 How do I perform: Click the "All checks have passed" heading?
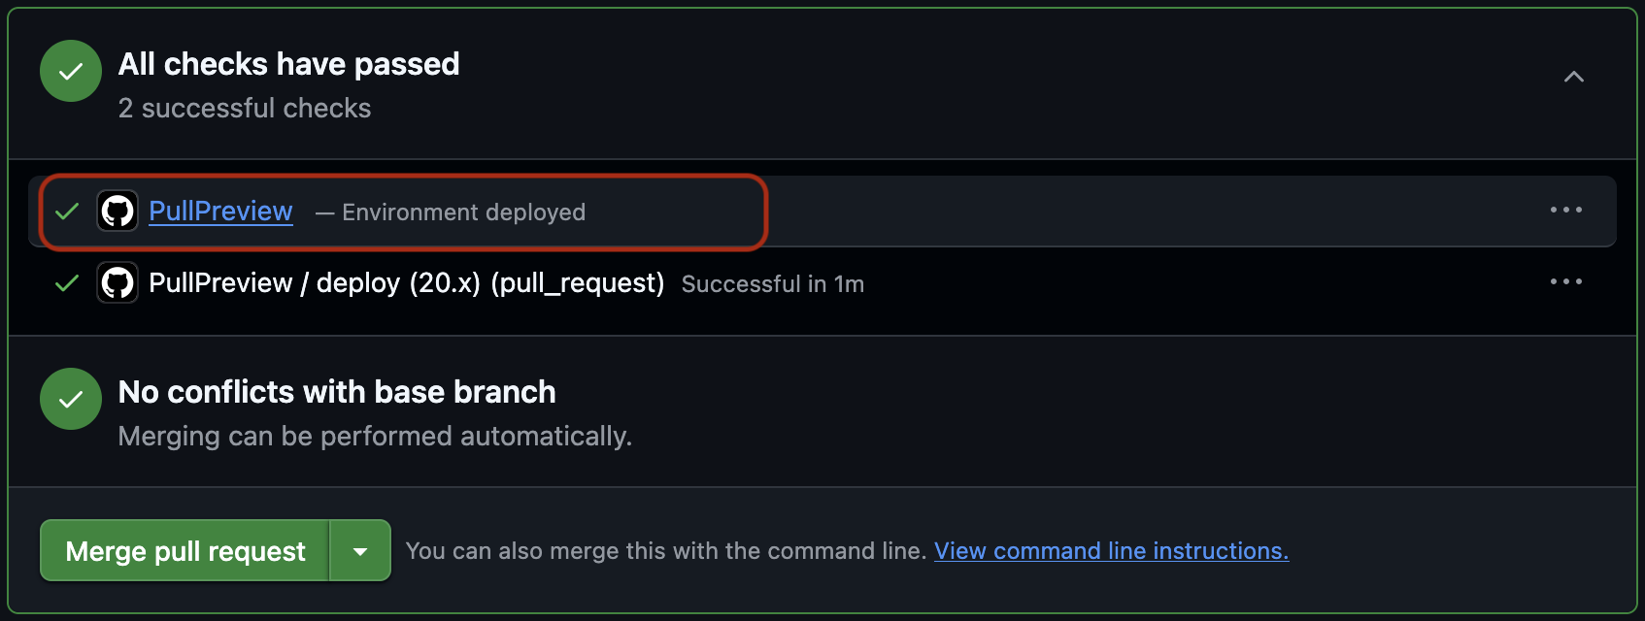point(288,64)
